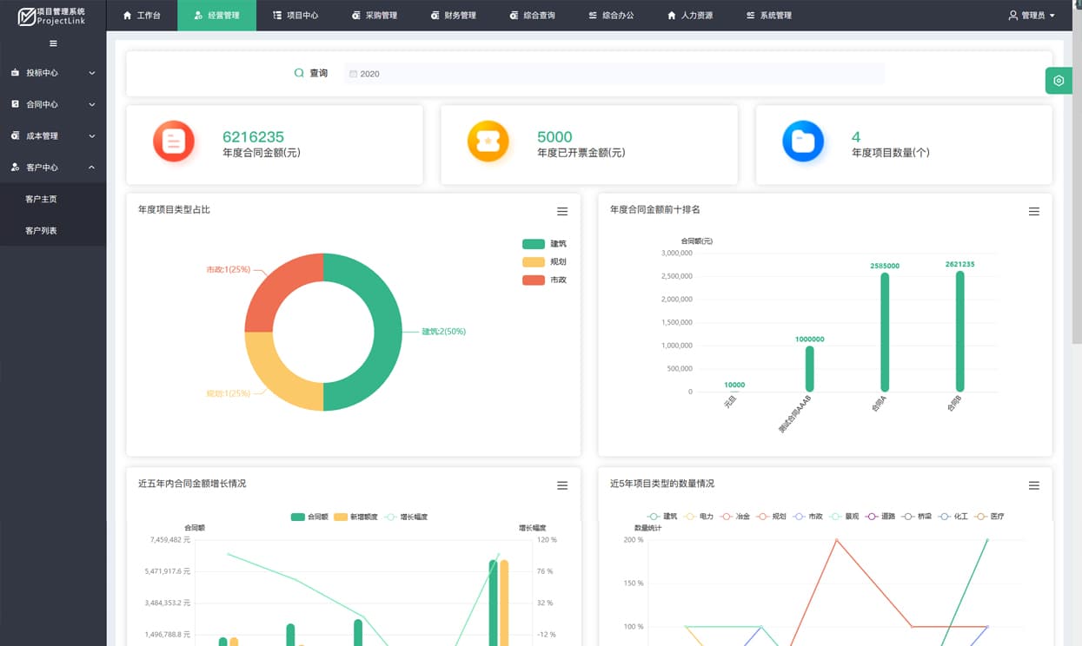Click the bar labeled 1000000

pos(810,368)
